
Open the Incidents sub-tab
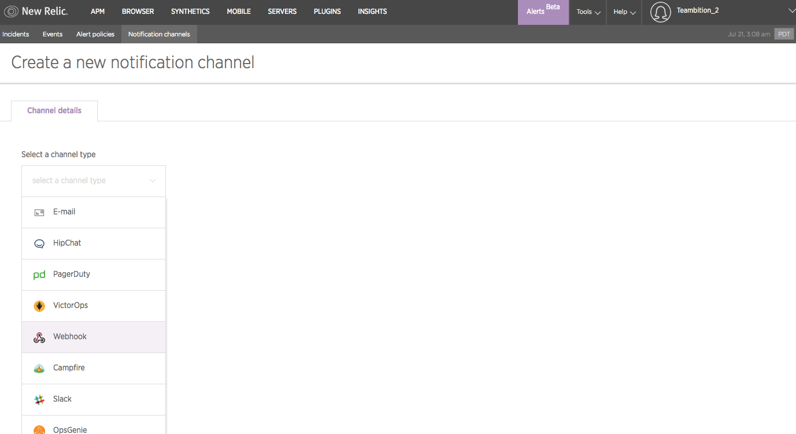(x=16, y=34)
